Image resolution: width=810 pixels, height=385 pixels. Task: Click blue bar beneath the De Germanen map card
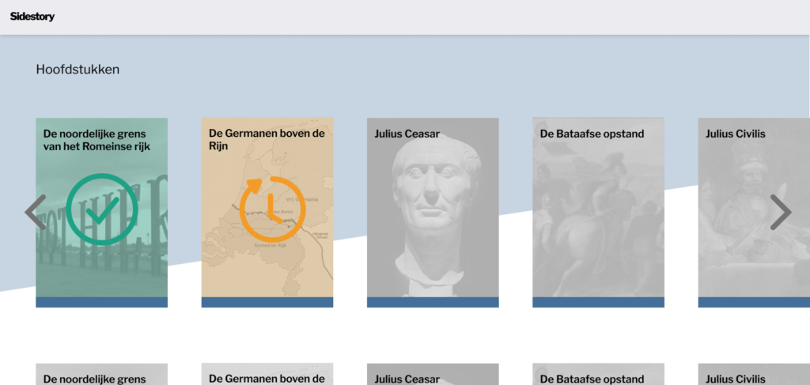pos(267,302)
